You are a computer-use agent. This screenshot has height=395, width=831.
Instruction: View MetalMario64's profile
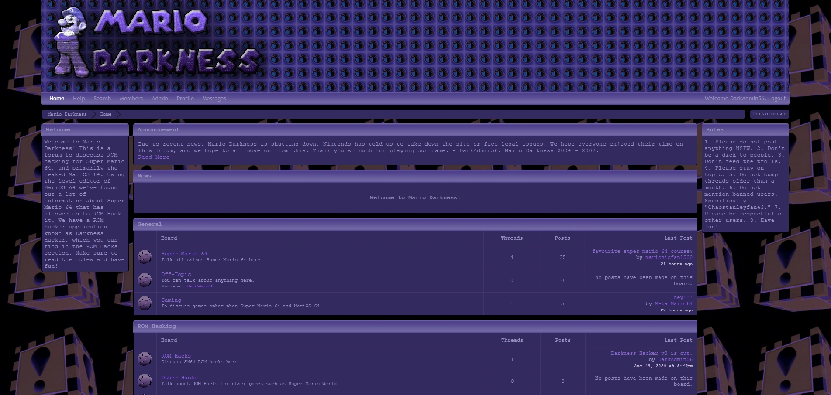[673, 304]
